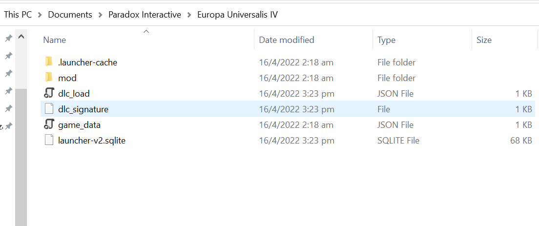Click launcher-v2.sqlite's date modified cell

(296, 141)
